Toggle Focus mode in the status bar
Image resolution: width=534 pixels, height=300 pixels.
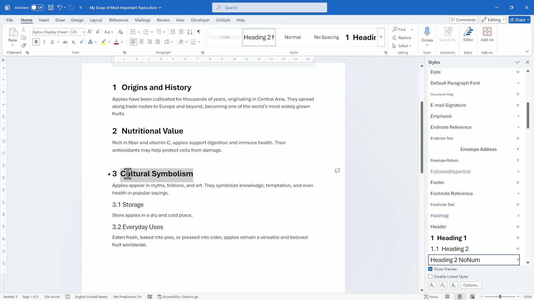431,297
